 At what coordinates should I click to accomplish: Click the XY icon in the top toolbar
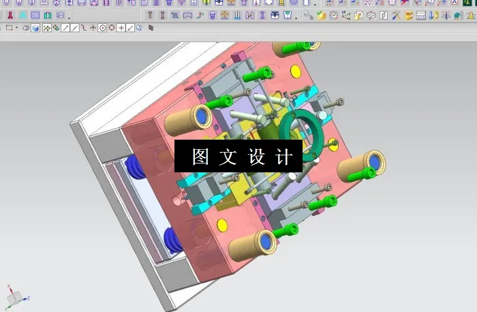click(x=367, y=3)
